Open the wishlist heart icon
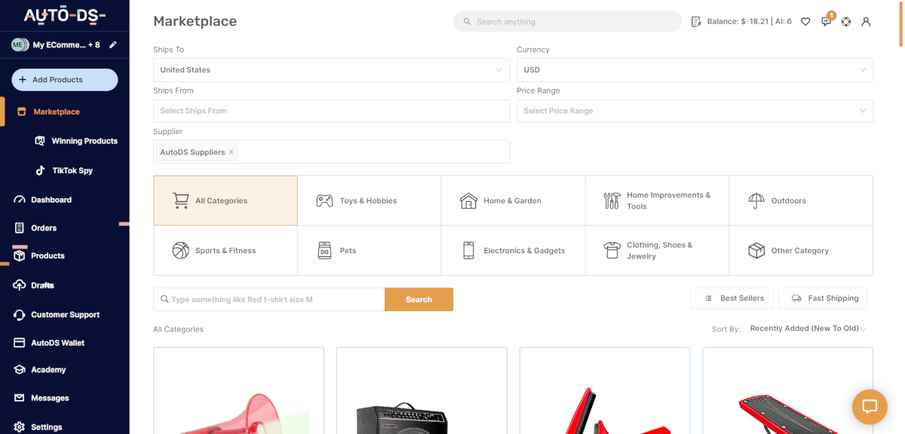The width and height of the screenshot is (905, 434). 805,22
